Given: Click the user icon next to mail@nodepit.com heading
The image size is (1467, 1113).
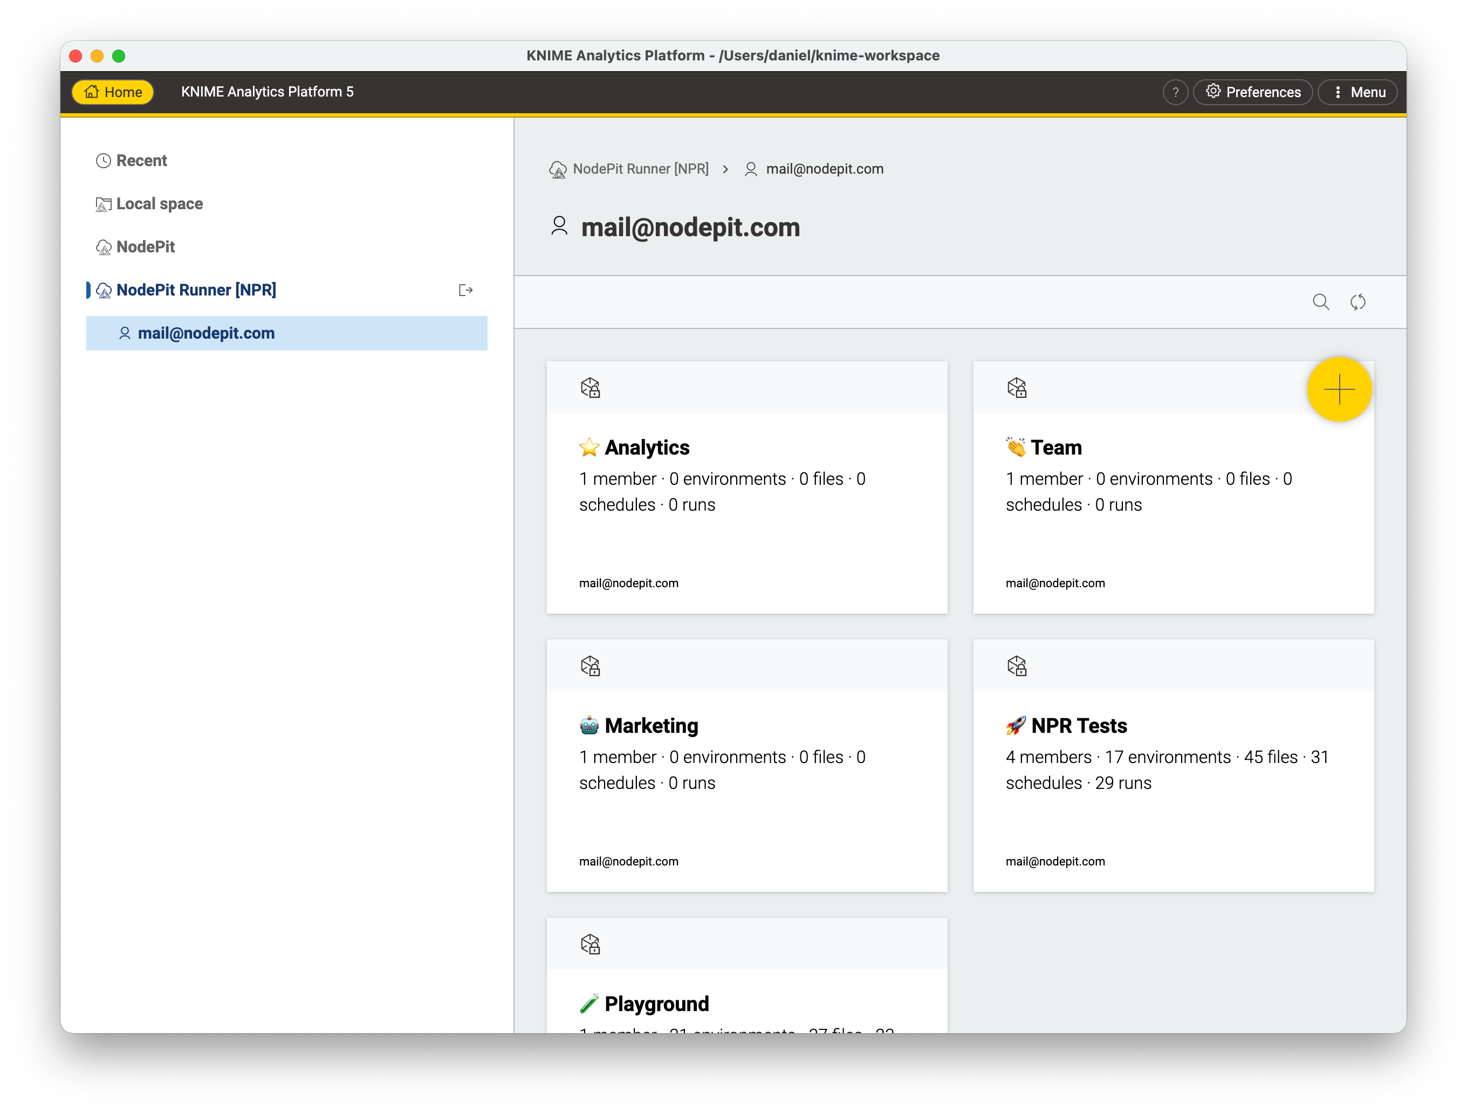Looking at the screenshot, I should tap(559, 226).
